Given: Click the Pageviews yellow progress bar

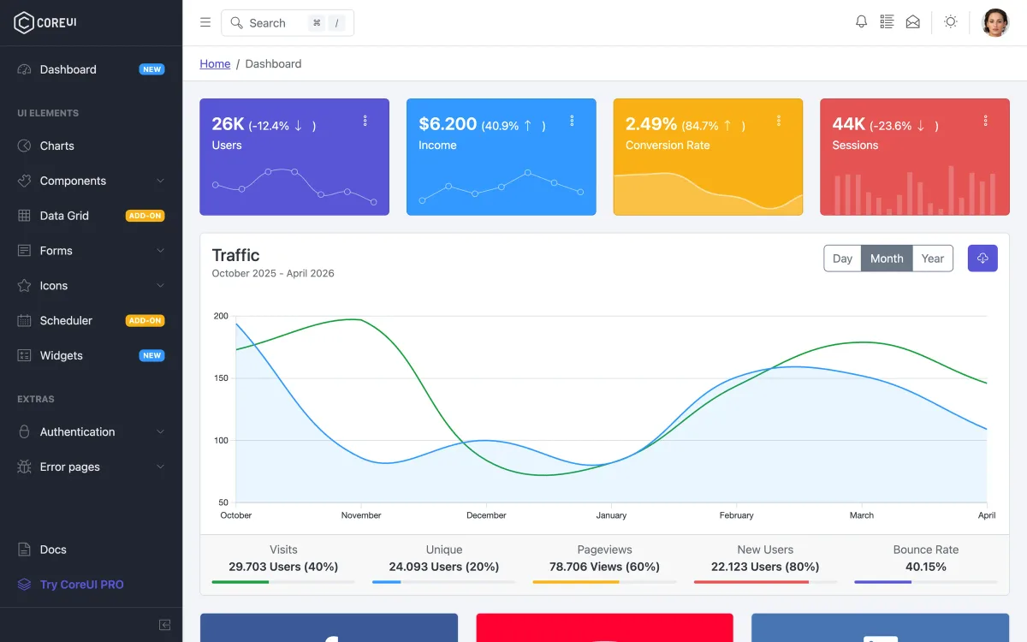Looking at the screenshot, I should pyautogui.click(x=604, y=582).
